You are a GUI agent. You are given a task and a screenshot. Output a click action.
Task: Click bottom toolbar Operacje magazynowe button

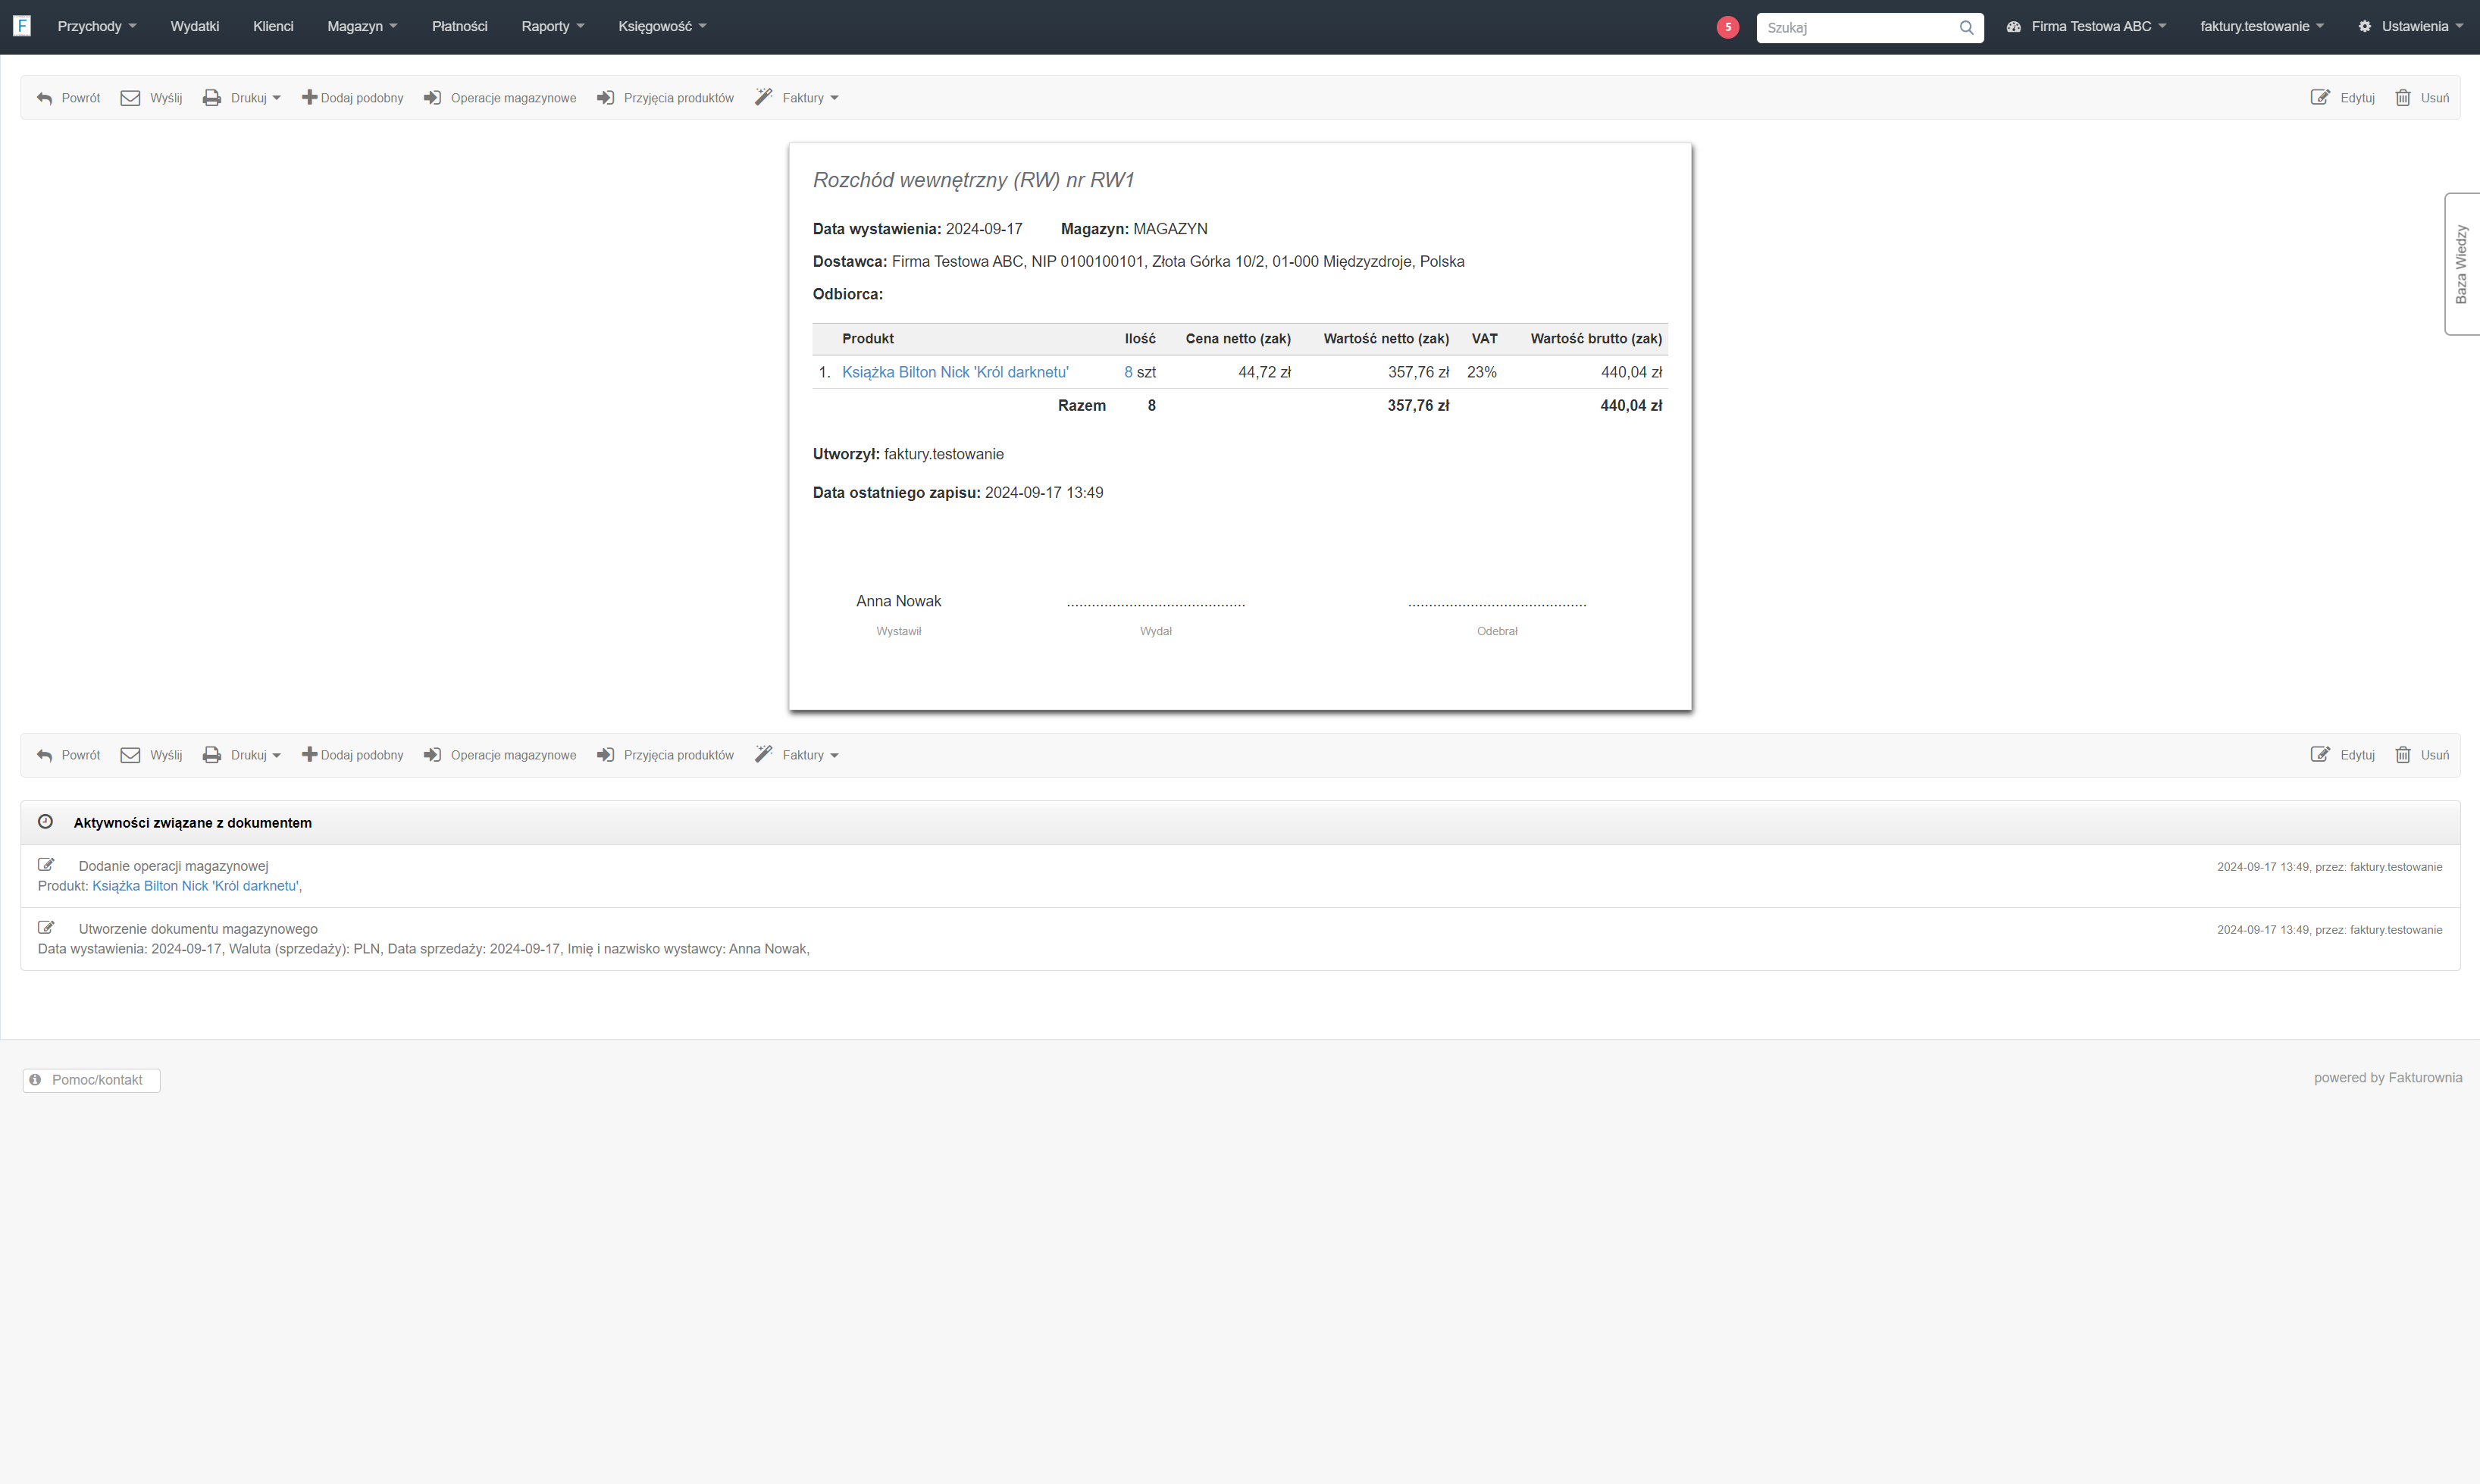(x=500, y=755)
